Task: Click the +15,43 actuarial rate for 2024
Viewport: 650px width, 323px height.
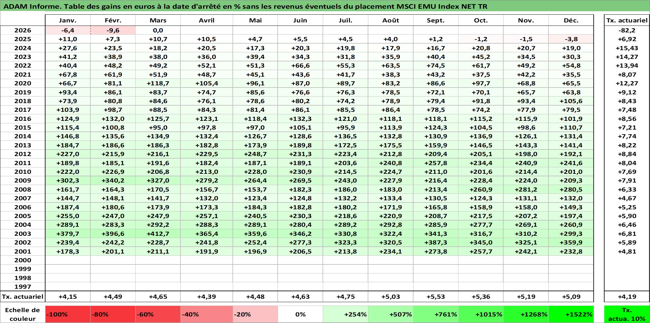Action: [x=627, y=48]
